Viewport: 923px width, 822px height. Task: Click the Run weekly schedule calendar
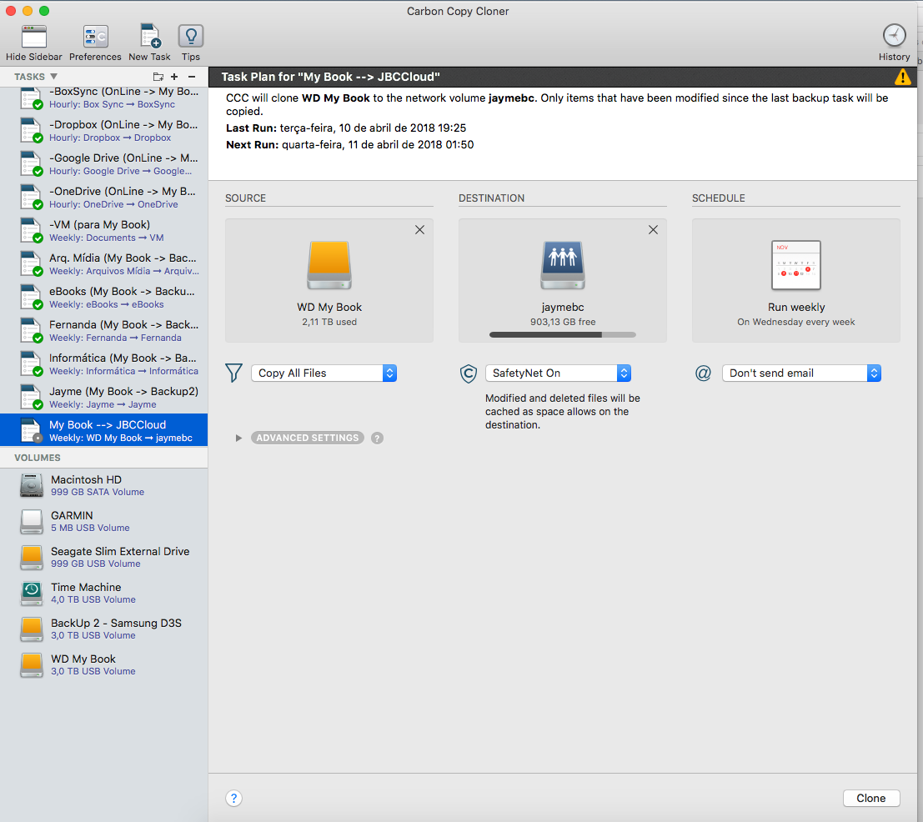pyautogui.click(x=795, y=266)
